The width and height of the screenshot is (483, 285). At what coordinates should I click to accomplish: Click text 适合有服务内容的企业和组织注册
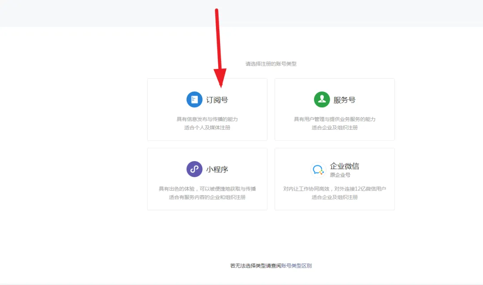pyautogui.click(x=207, y=197)
